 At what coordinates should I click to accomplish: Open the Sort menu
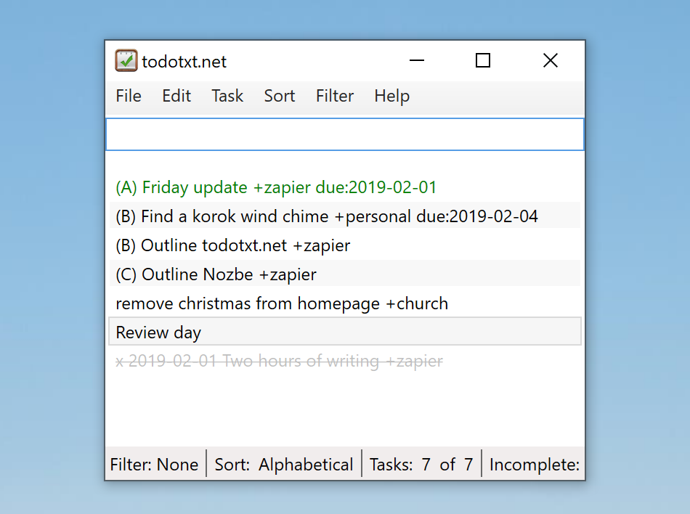280,96
